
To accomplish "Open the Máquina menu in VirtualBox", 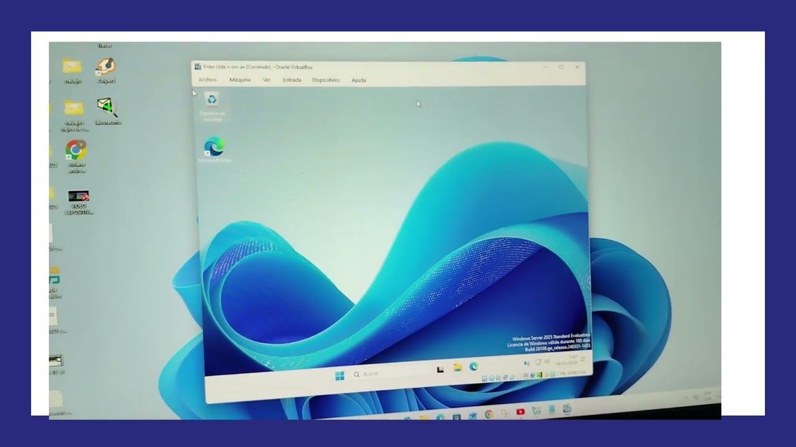I will 240,80.
